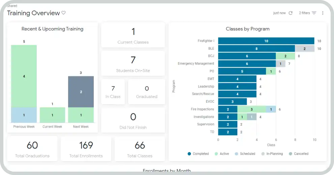The width and height of the screenshot is (334, 175).
Task: Click the refresh icon beside 'just now'
Action: pos(290,13)
